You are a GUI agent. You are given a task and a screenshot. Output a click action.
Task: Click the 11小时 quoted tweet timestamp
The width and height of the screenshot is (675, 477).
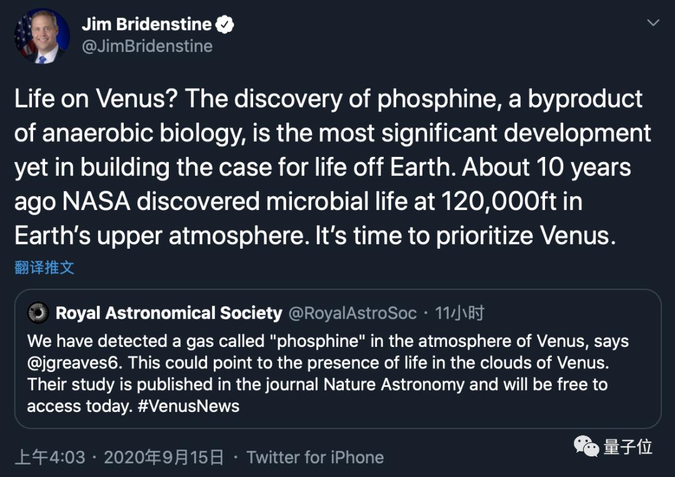pos(459,313)
